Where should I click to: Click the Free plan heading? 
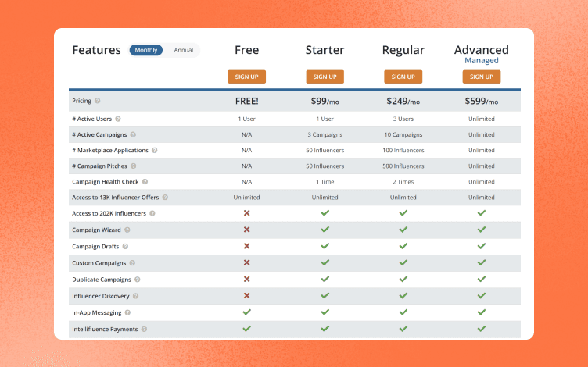(247, 50)
